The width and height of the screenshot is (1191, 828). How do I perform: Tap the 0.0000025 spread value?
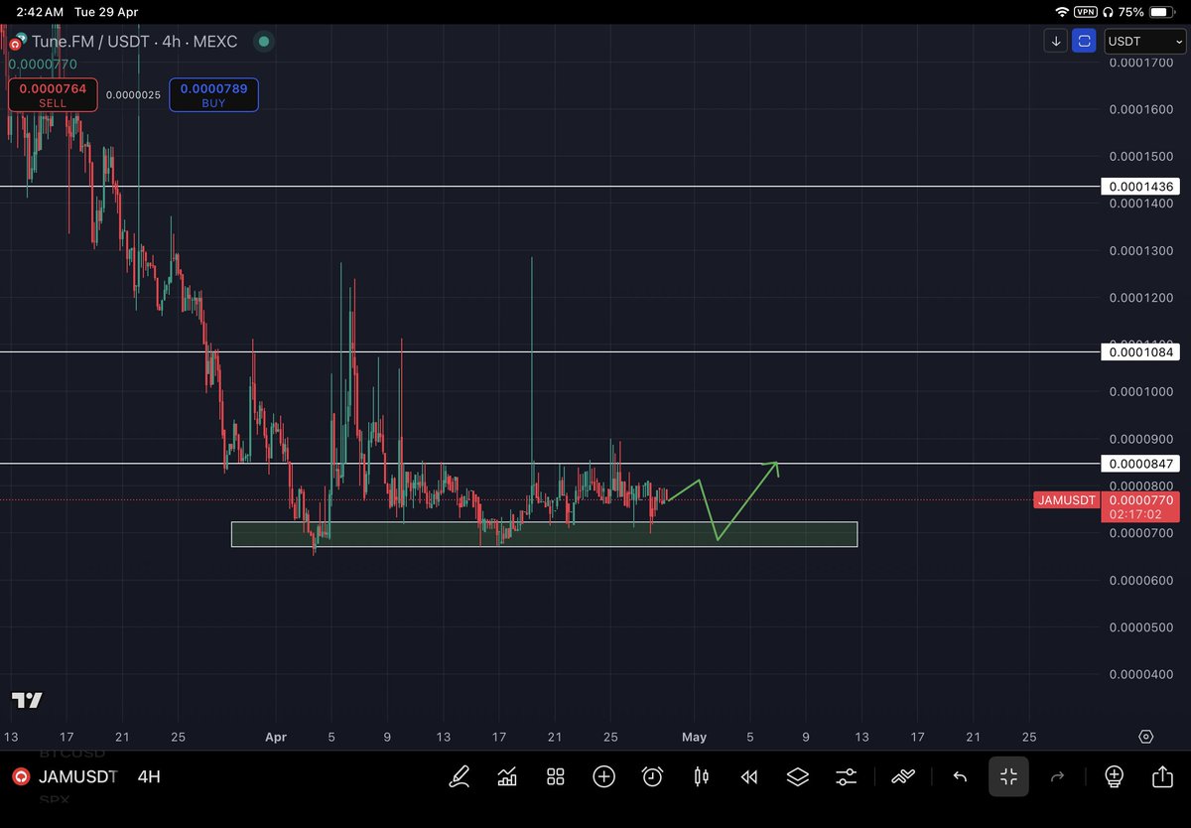coord(133,95)
